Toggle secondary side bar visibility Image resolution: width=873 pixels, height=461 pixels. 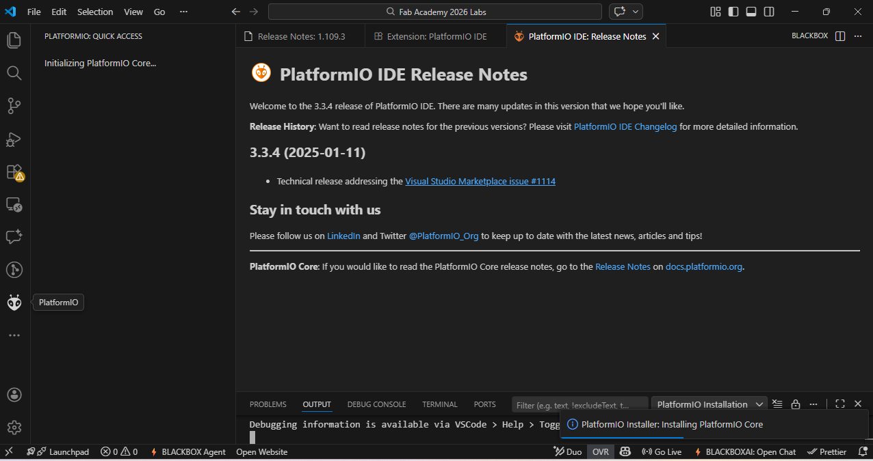coord(769,12)
